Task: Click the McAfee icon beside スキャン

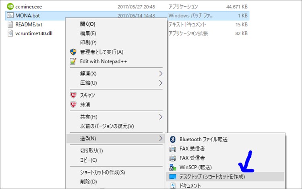Action: (x=73, y=95)
